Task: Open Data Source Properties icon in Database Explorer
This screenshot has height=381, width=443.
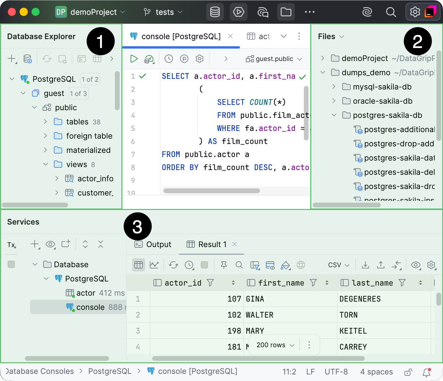Action: pos(28,59)
